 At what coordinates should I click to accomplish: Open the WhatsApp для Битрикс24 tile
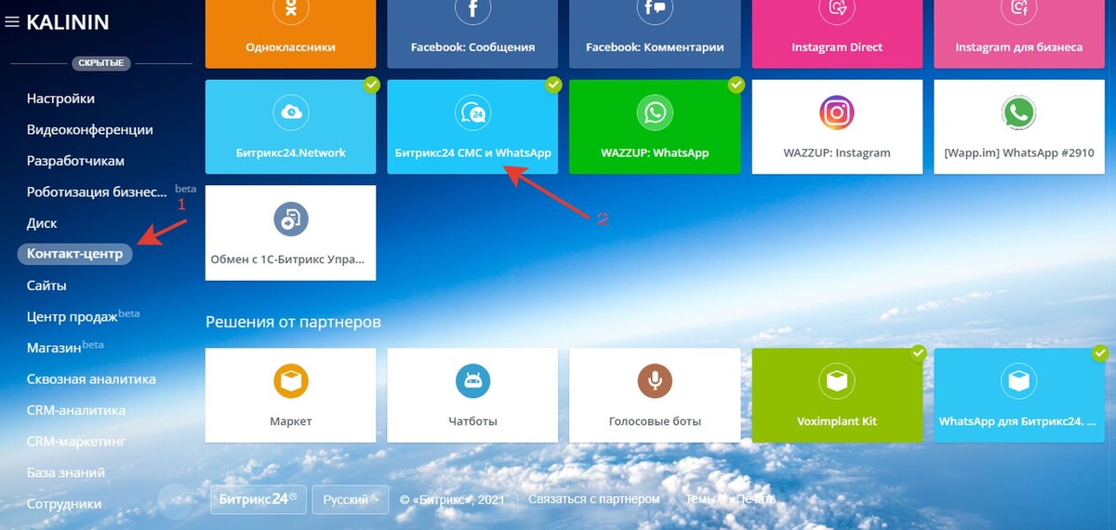point(1019,395)
